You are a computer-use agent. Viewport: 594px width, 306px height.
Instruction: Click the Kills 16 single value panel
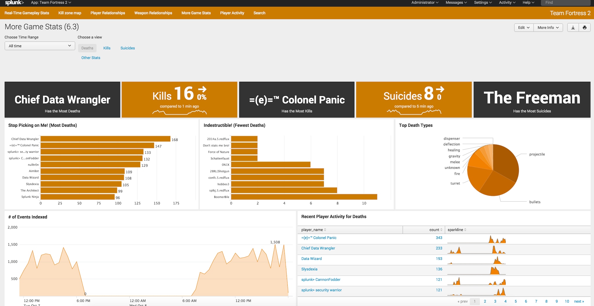[x=179, y=100]
